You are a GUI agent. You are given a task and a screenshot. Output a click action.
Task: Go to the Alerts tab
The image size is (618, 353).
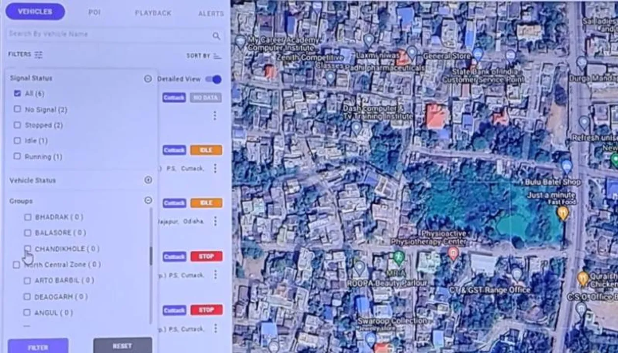tap(211, 13)
